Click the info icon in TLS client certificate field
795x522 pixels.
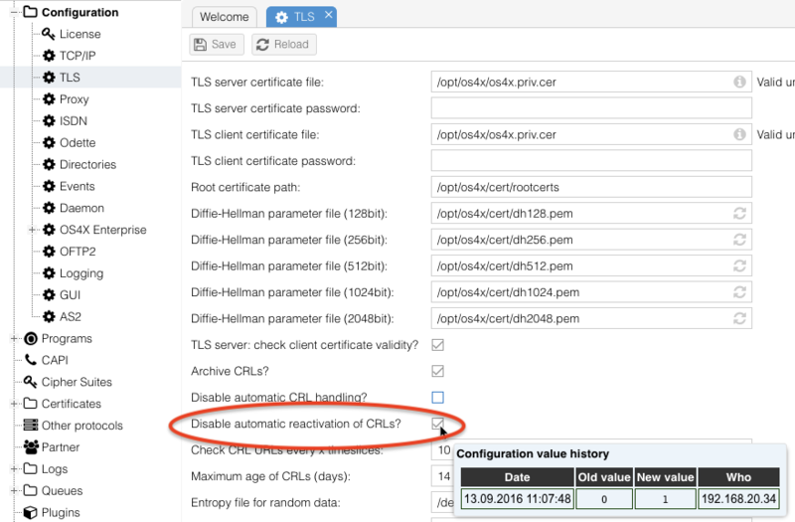[739, 134]
